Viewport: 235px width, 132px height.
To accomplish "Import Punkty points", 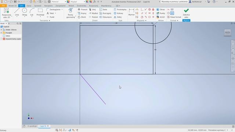I will (x=161, y=13).
